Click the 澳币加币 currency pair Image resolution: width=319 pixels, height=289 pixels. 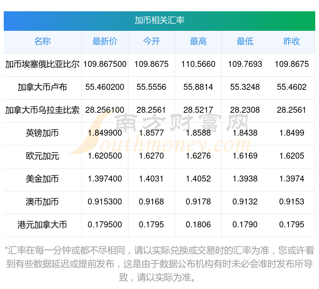(x=42, y=202)
